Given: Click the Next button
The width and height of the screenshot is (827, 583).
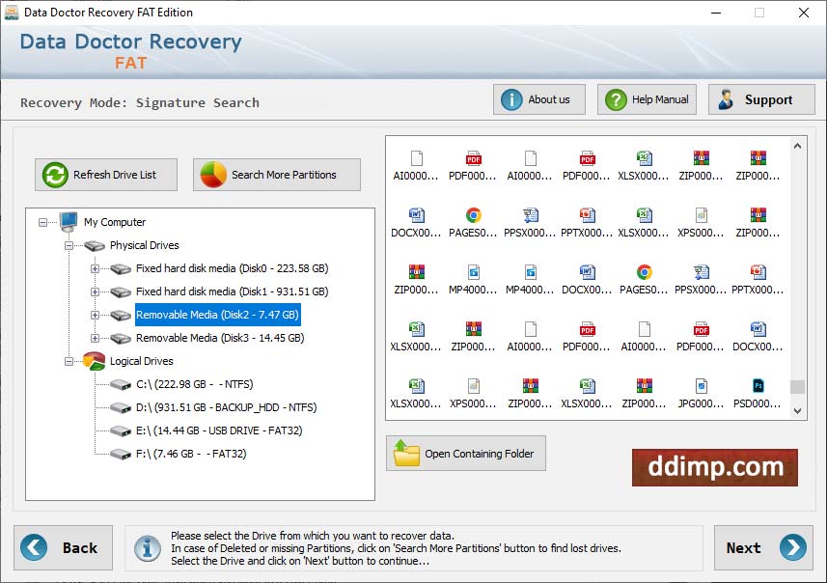Looking at the screenshot, I should point(763,547).
